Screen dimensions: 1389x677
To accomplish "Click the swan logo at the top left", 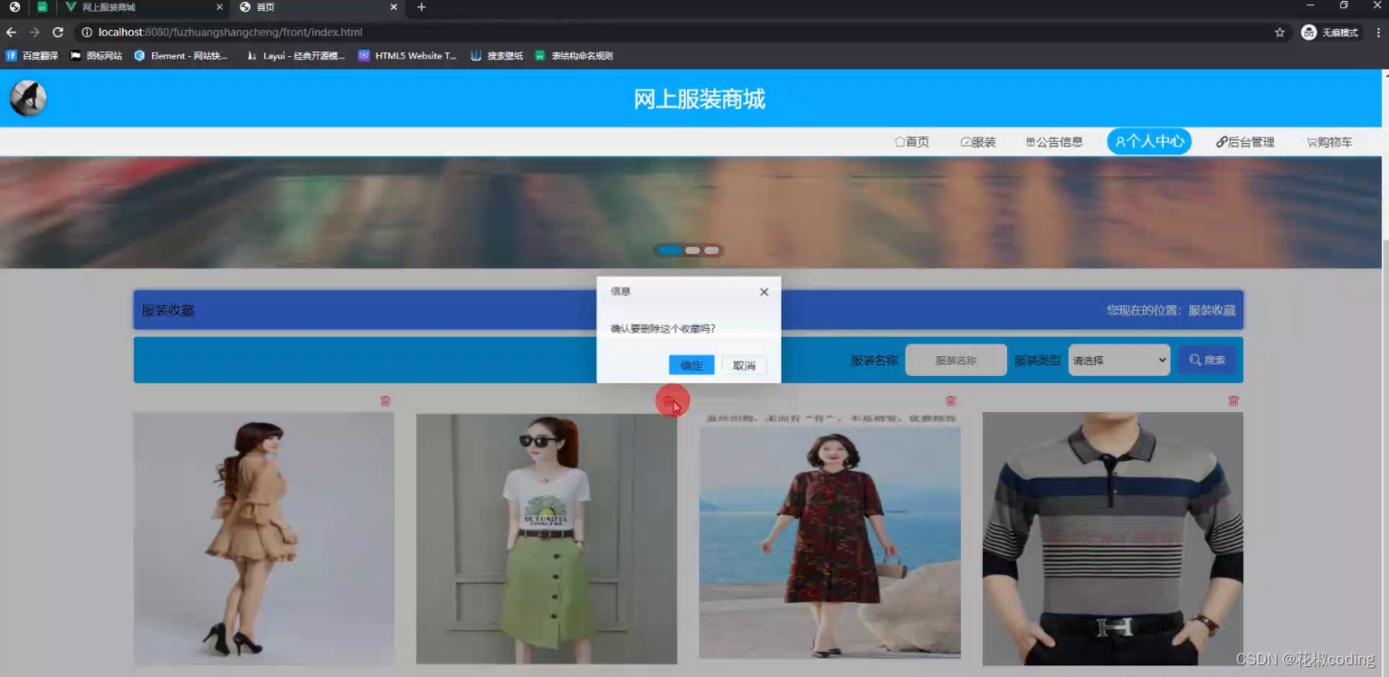I will [27, 97].
